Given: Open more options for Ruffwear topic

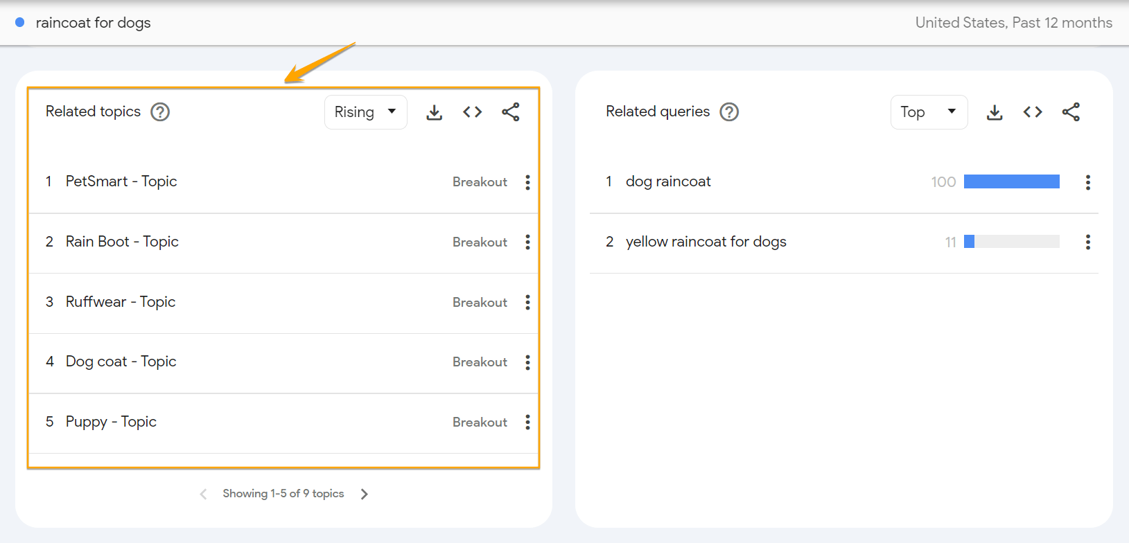Looking at the screenshot, I should point(527,302).
